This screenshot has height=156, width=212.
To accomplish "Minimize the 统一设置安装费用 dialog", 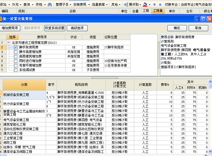I will tap(197, 19).
